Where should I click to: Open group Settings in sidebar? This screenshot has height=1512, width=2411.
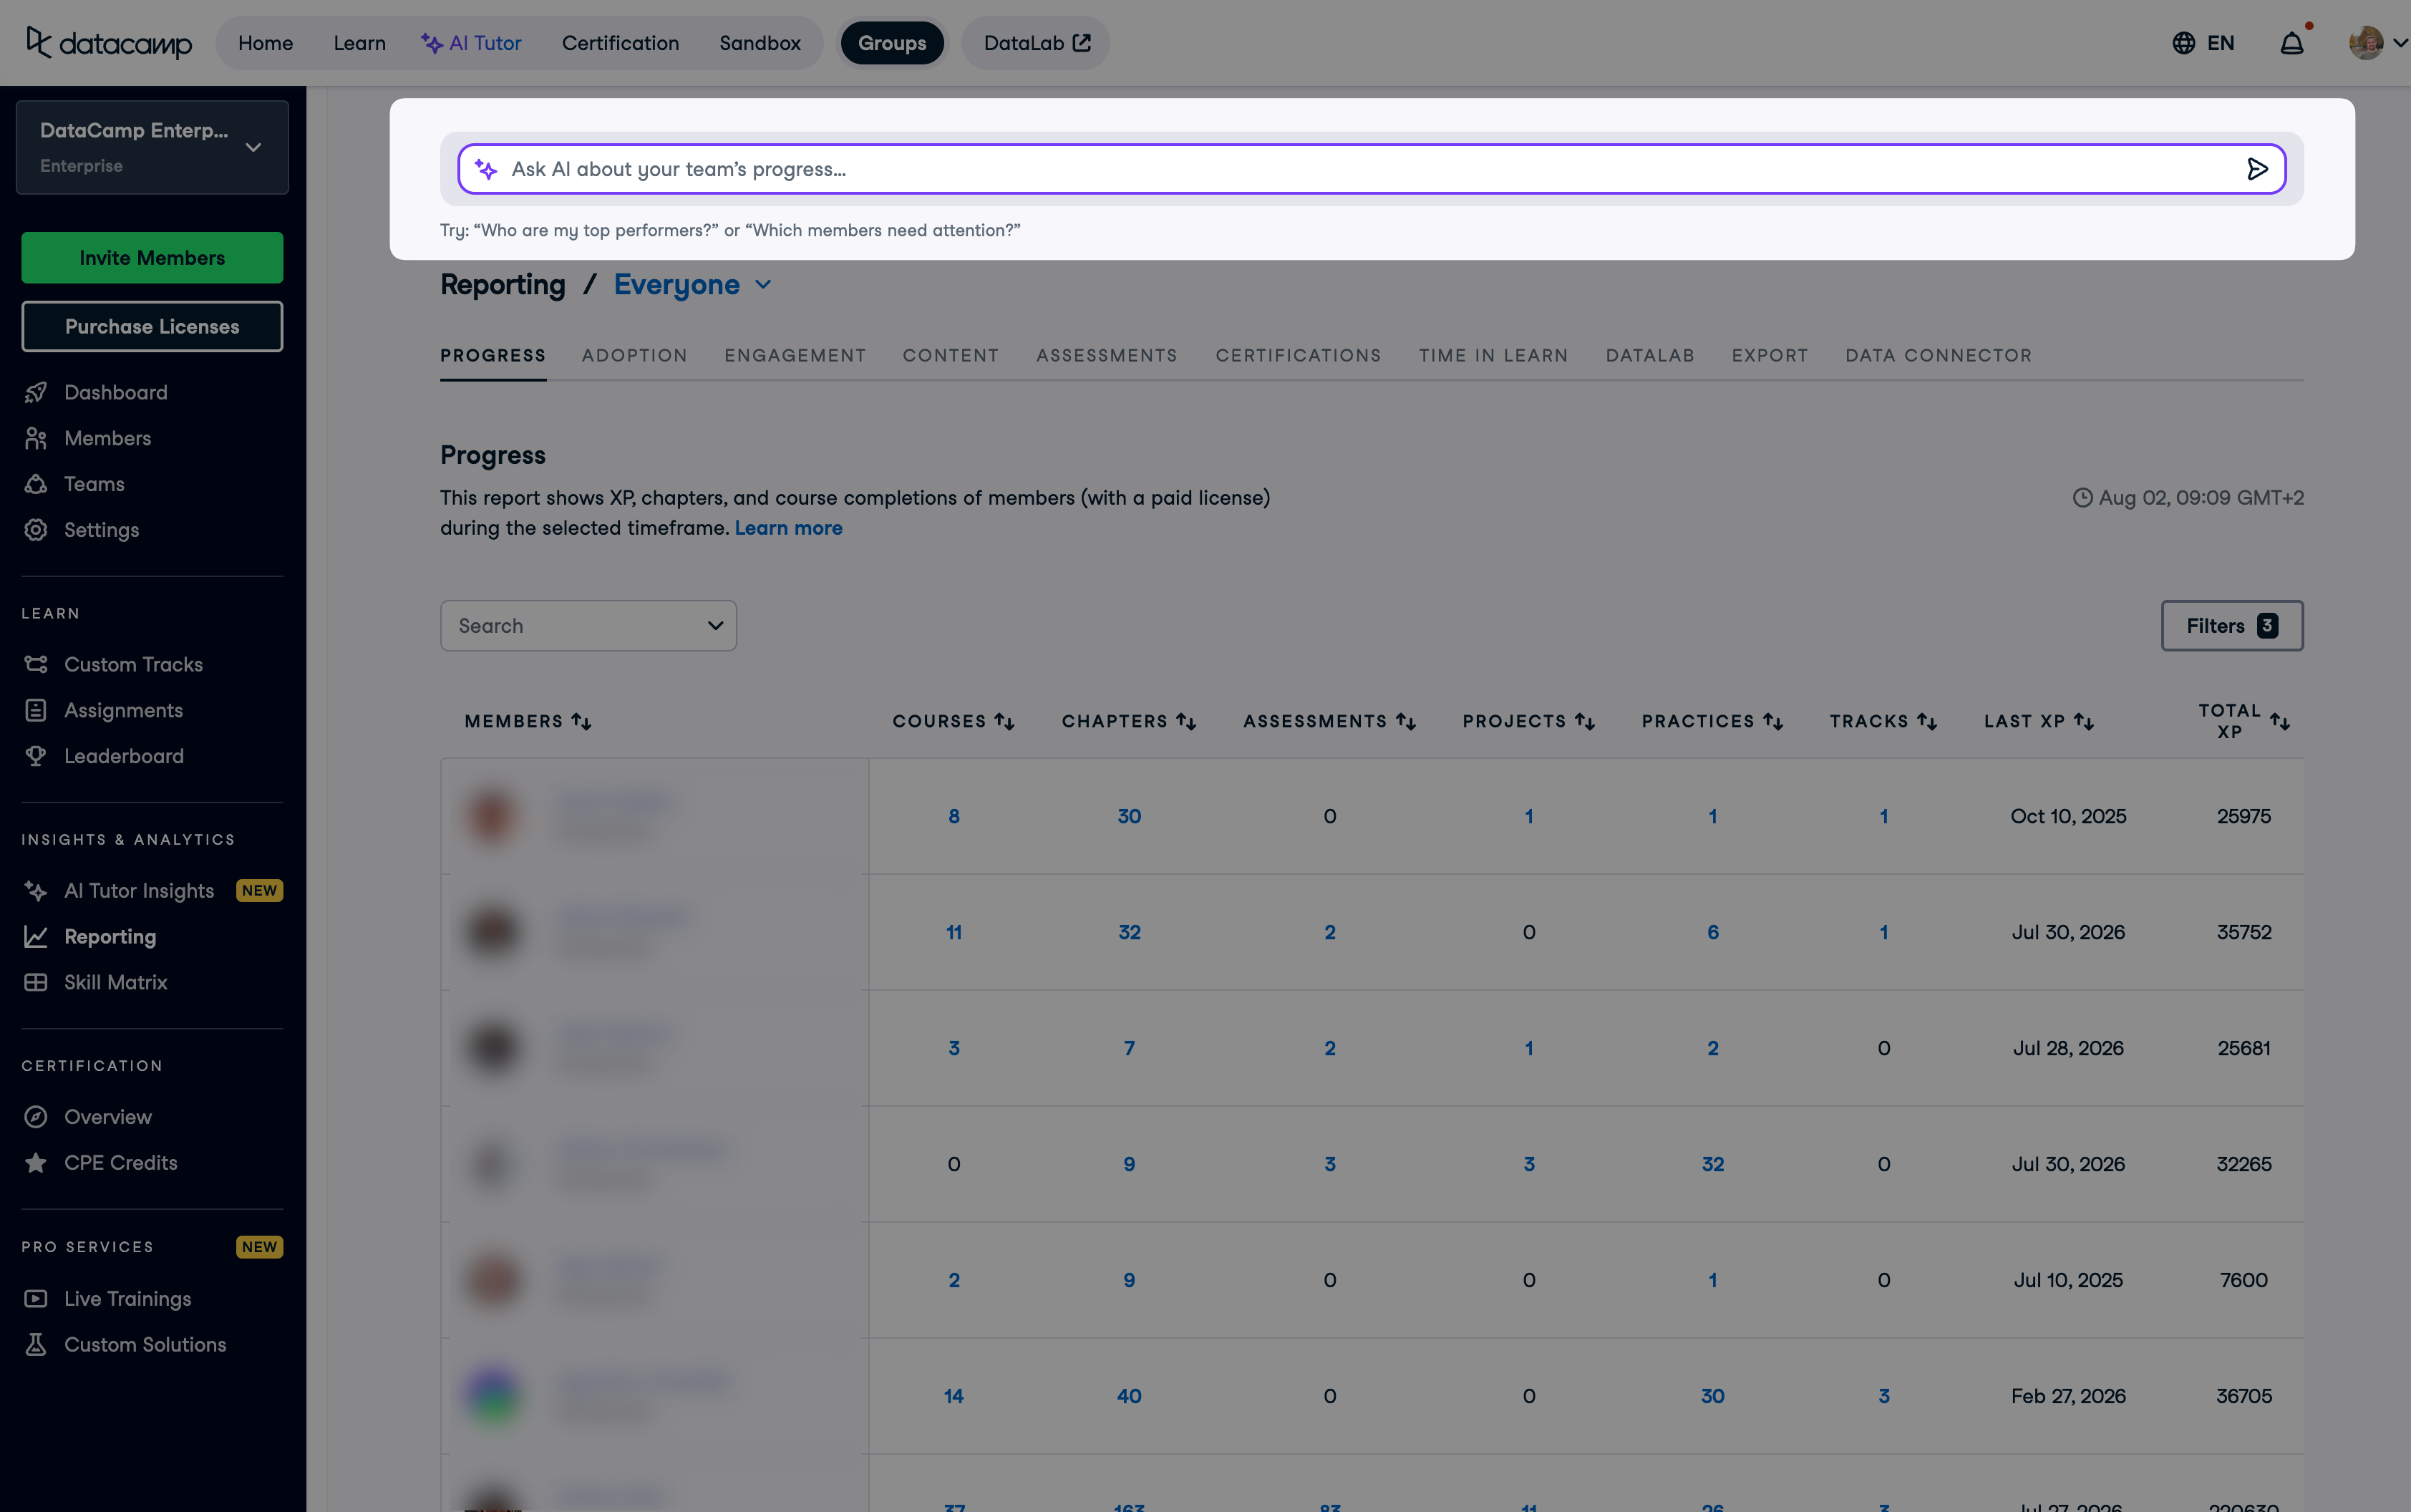pyautogui.click(x=102, y=530)
